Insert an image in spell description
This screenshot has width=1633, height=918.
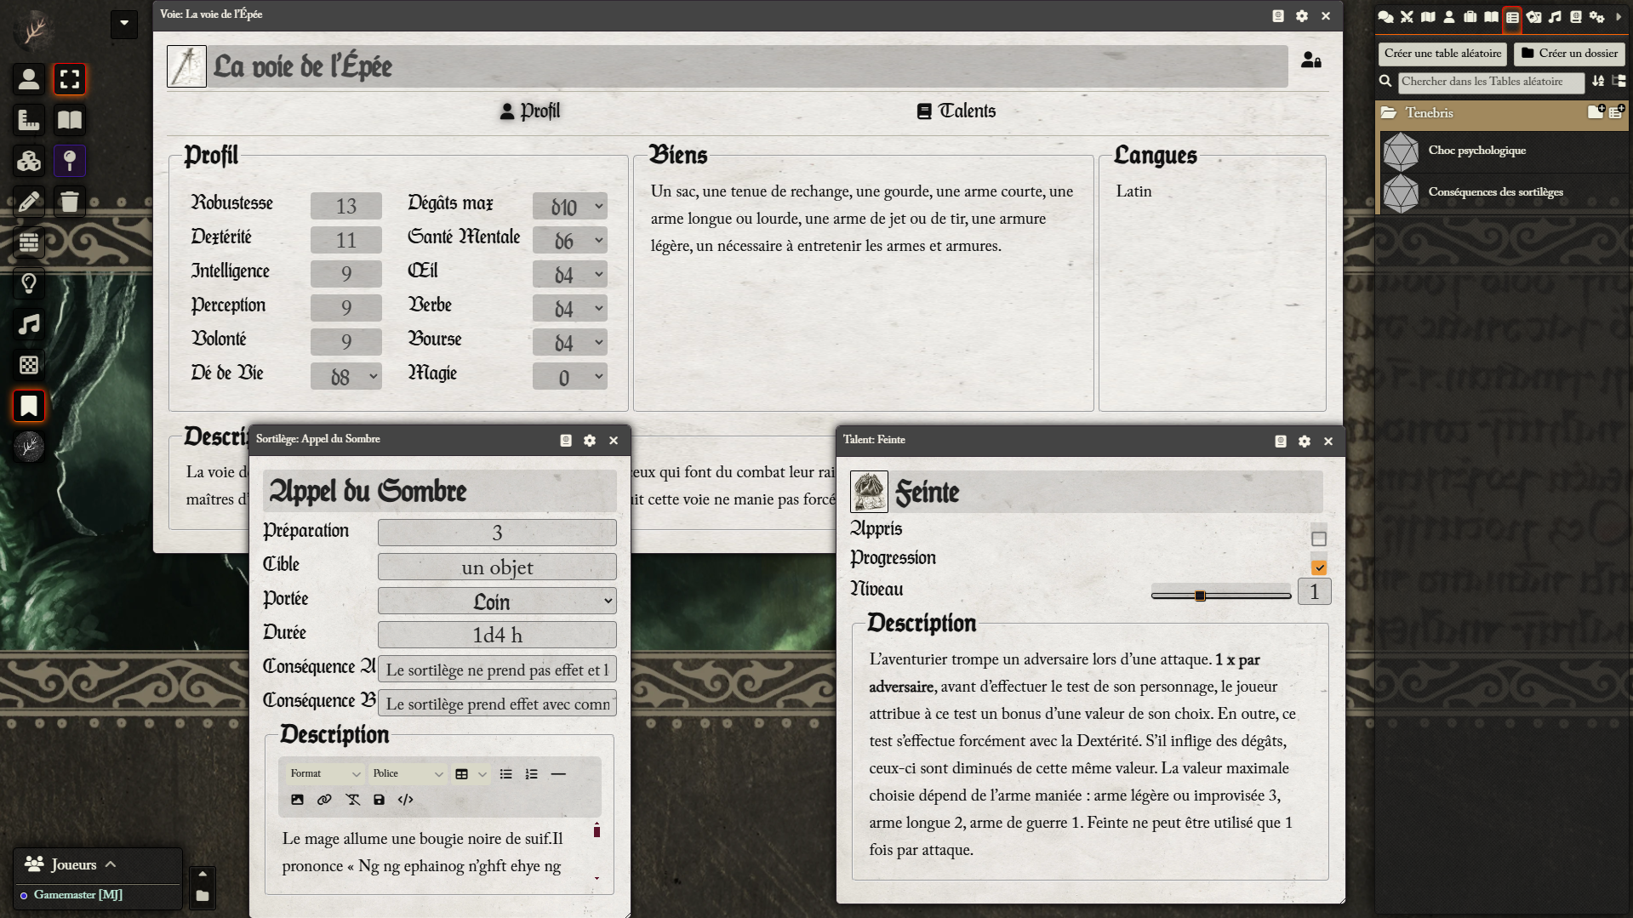coord(297,800)
